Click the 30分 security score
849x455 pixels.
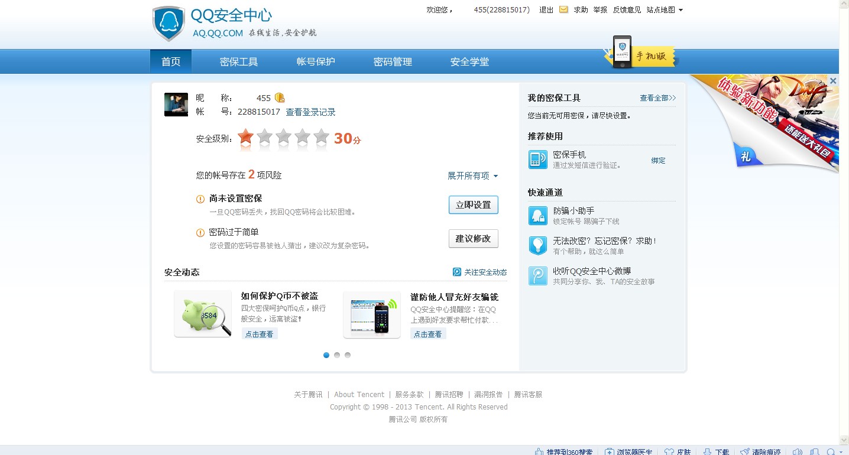click(x=347, y=139)
